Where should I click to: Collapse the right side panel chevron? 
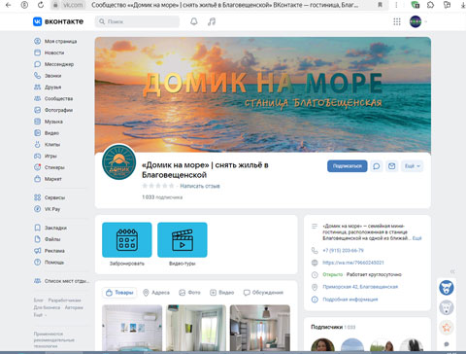[452, 271]
